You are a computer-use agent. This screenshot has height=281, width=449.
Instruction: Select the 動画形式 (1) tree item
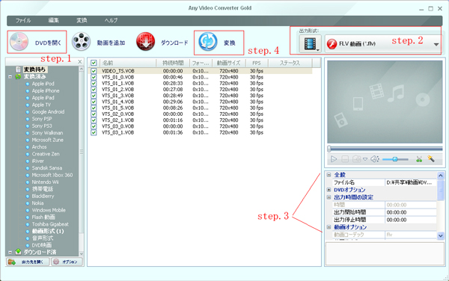tap(48, 231)
